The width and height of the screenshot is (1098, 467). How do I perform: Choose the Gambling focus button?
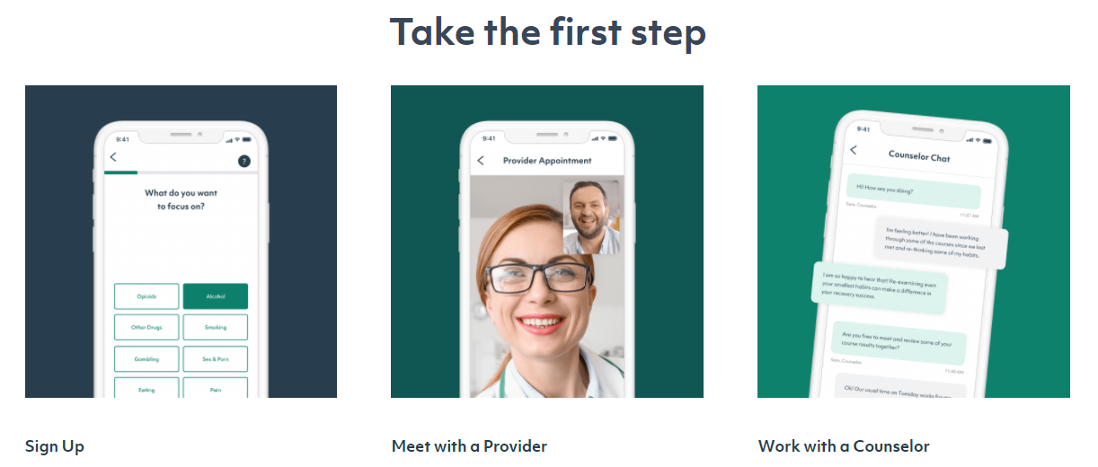(x=146, y=359)
